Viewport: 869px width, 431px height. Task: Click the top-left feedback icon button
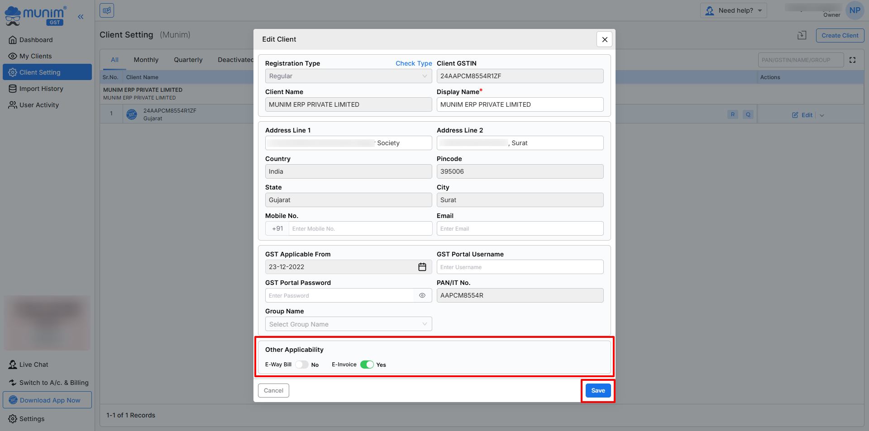(x=107, y=10)
